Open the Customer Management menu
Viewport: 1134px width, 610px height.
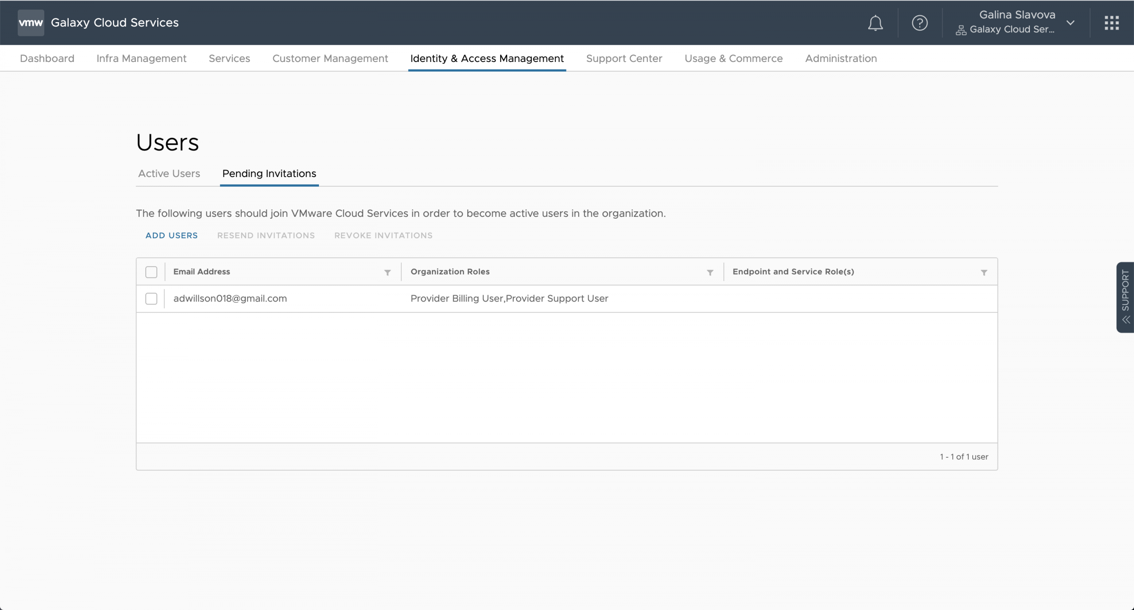click(330, 58)
